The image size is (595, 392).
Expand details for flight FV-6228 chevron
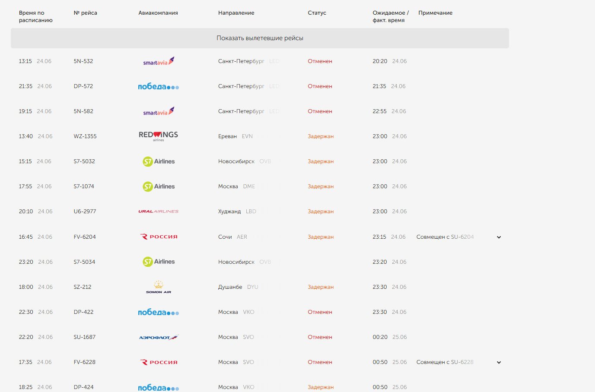(x=499, y=362)
